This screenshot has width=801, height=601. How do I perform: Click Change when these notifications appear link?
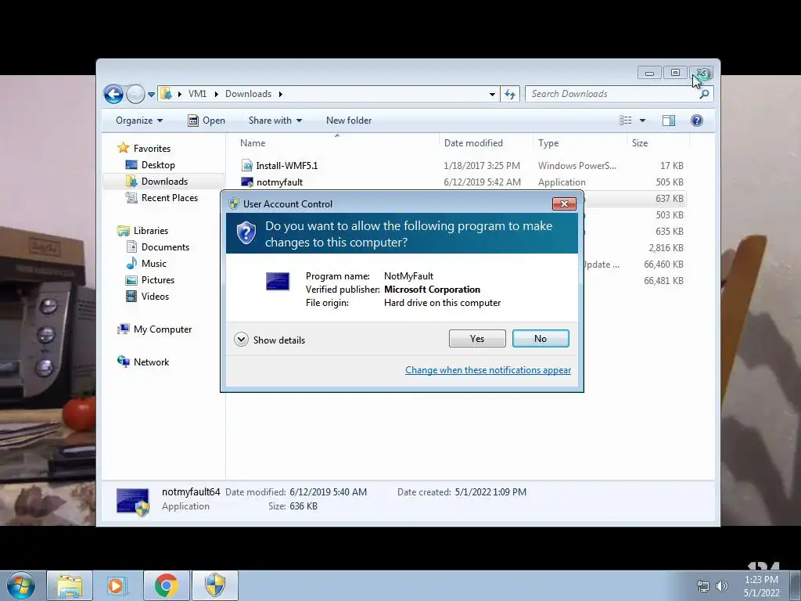tap(488, 370)
